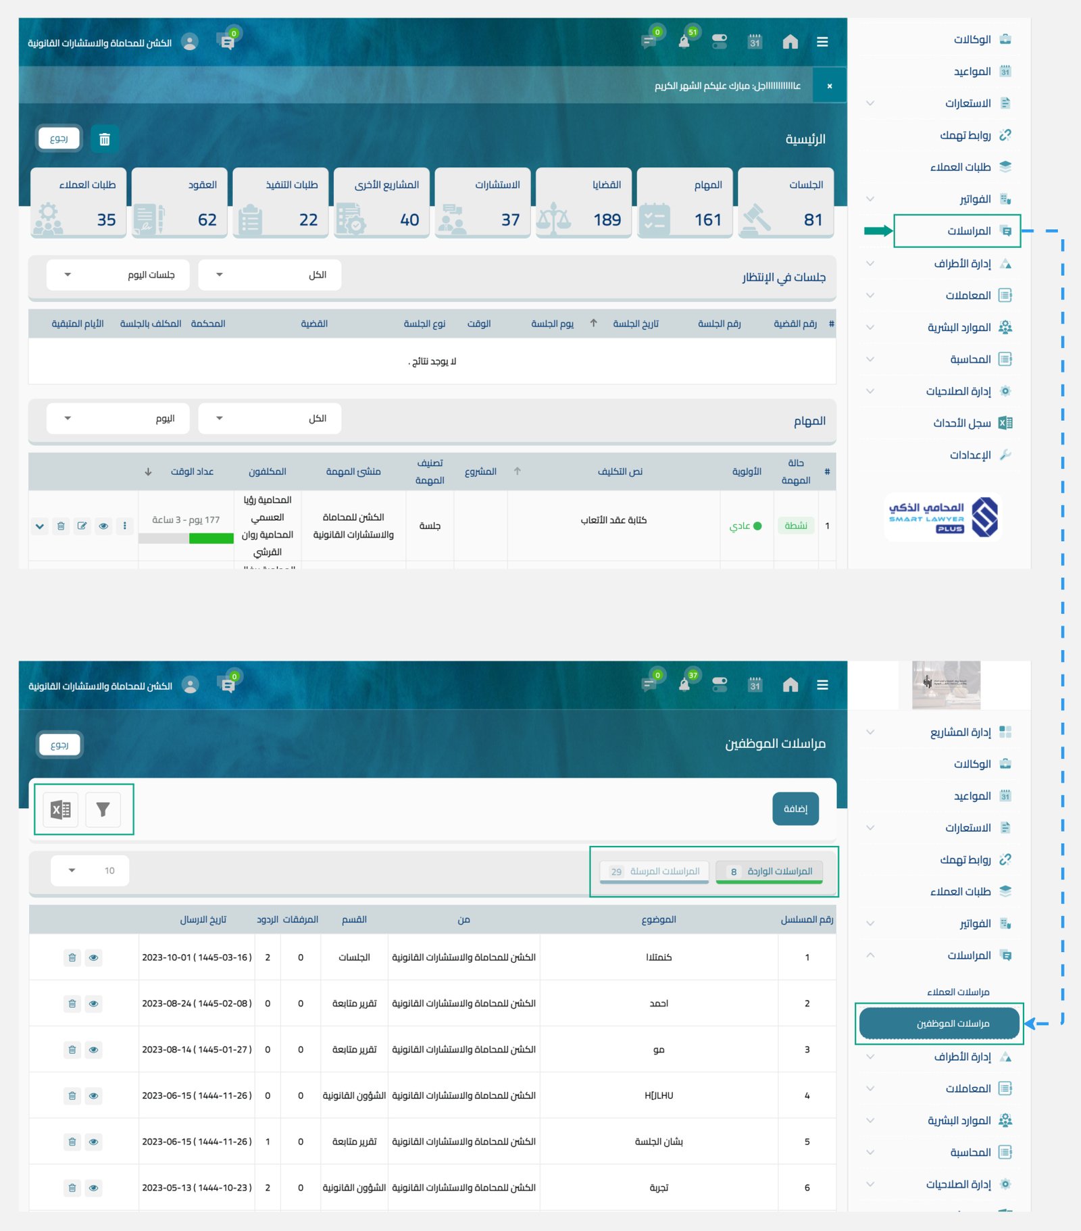
Task: Open chat icon beside avatar in lower header
Action: [x=228, y=685]
